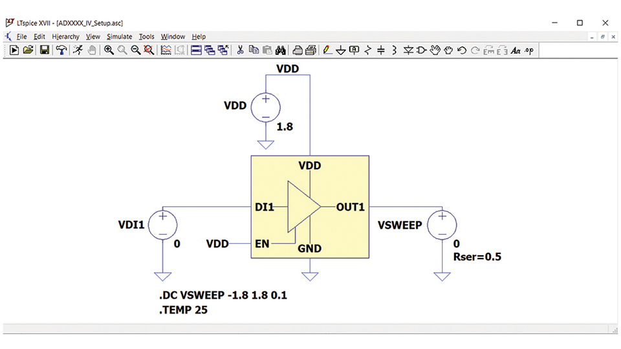
Task: Place a ground symbol
Action: pos(341,50)
